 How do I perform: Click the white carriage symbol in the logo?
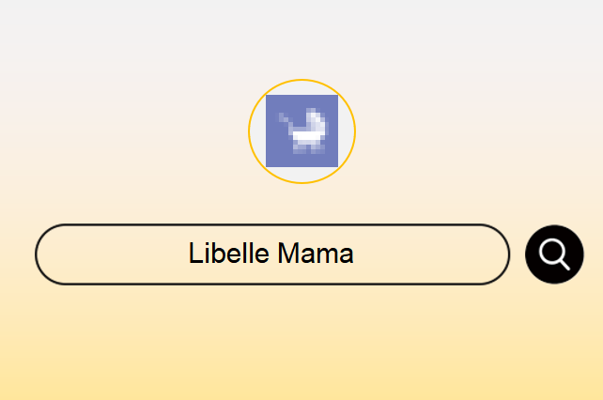click(303, 131)
